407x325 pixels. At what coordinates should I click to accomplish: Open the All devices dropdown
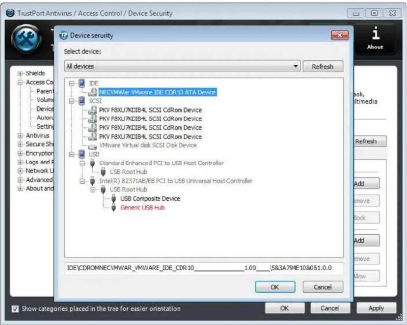point(182,66)
